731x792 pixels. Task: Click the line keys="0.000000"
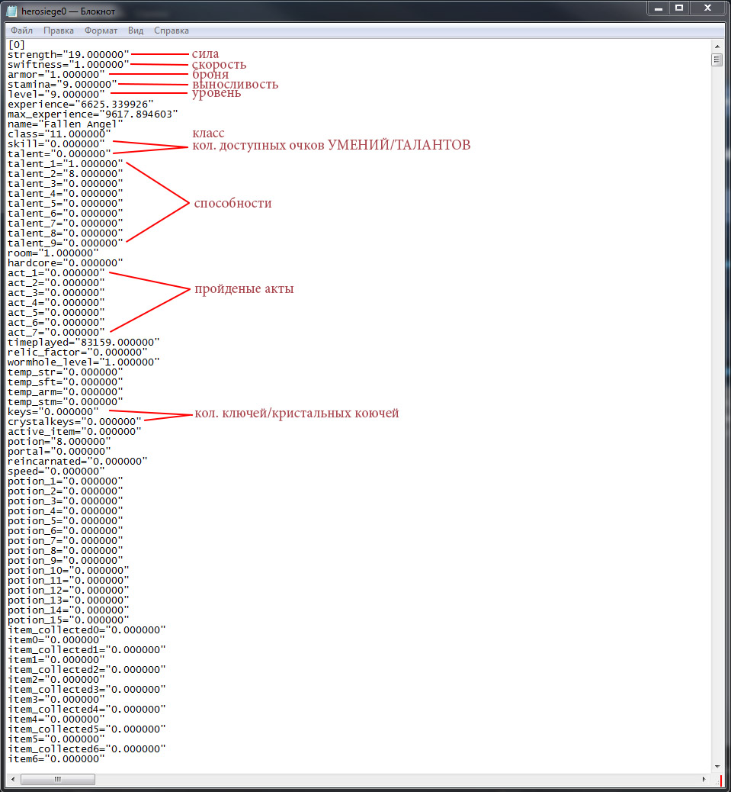(x=53, y=412)
